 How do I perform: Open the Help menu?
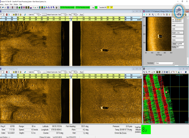pos(20,4)
